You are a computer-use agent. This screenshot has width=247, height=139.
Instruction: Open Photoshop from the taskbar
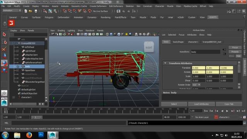[x=41, y=135]
